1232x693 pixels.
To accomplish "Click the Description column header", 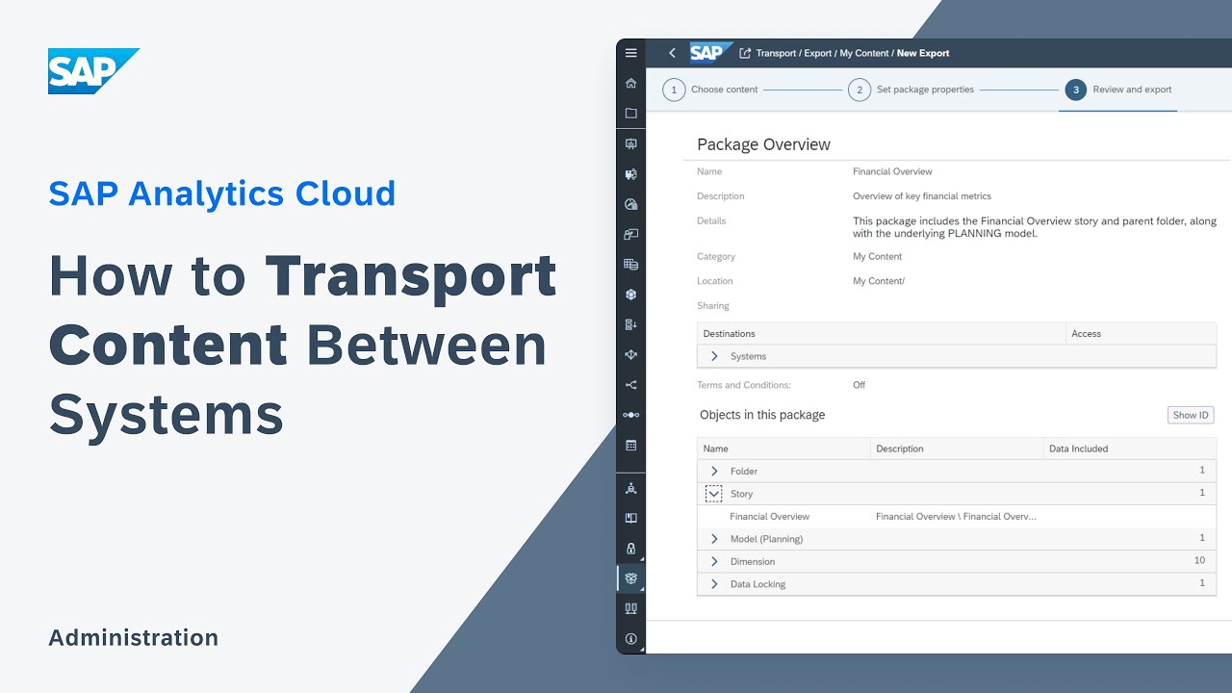I will pyautogui.click(x=957, y=449).
